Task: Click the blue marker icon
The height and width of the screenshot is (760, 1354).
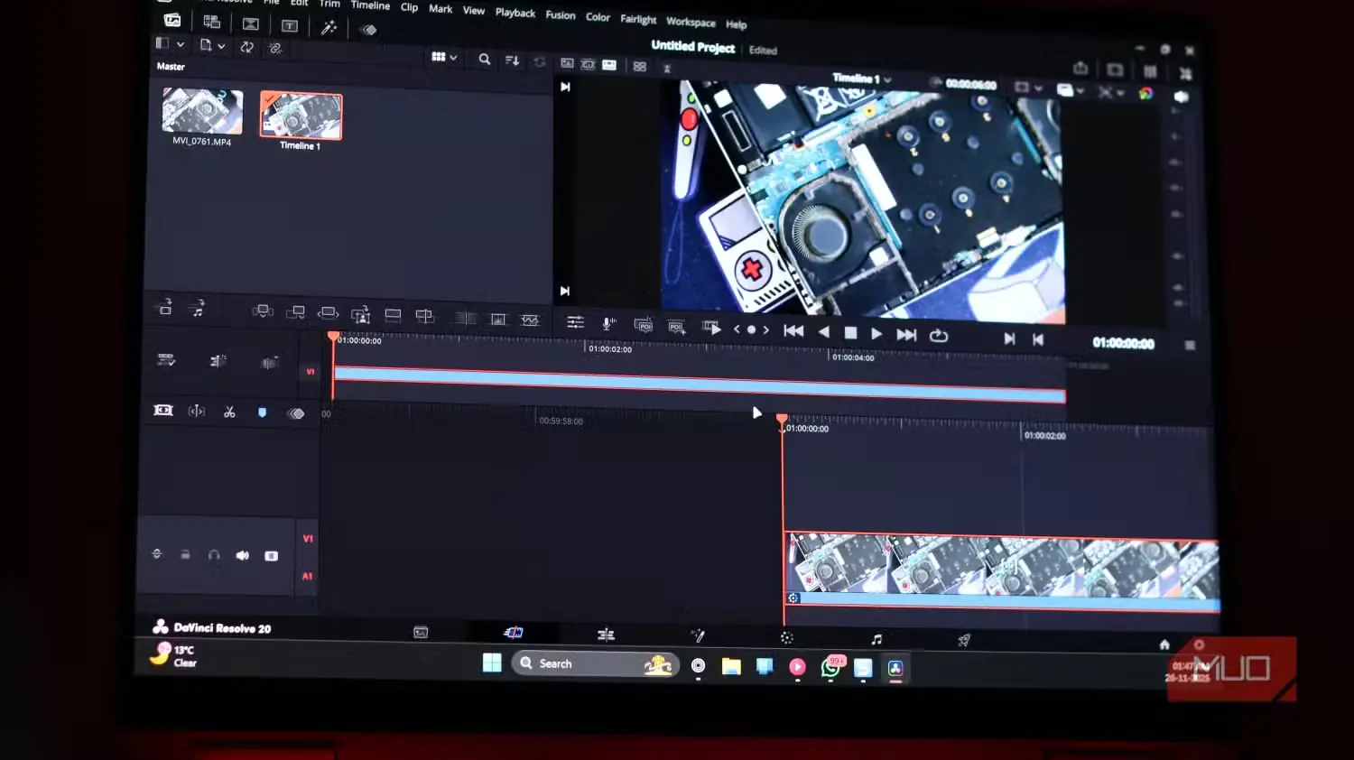Action: point(263,412)
